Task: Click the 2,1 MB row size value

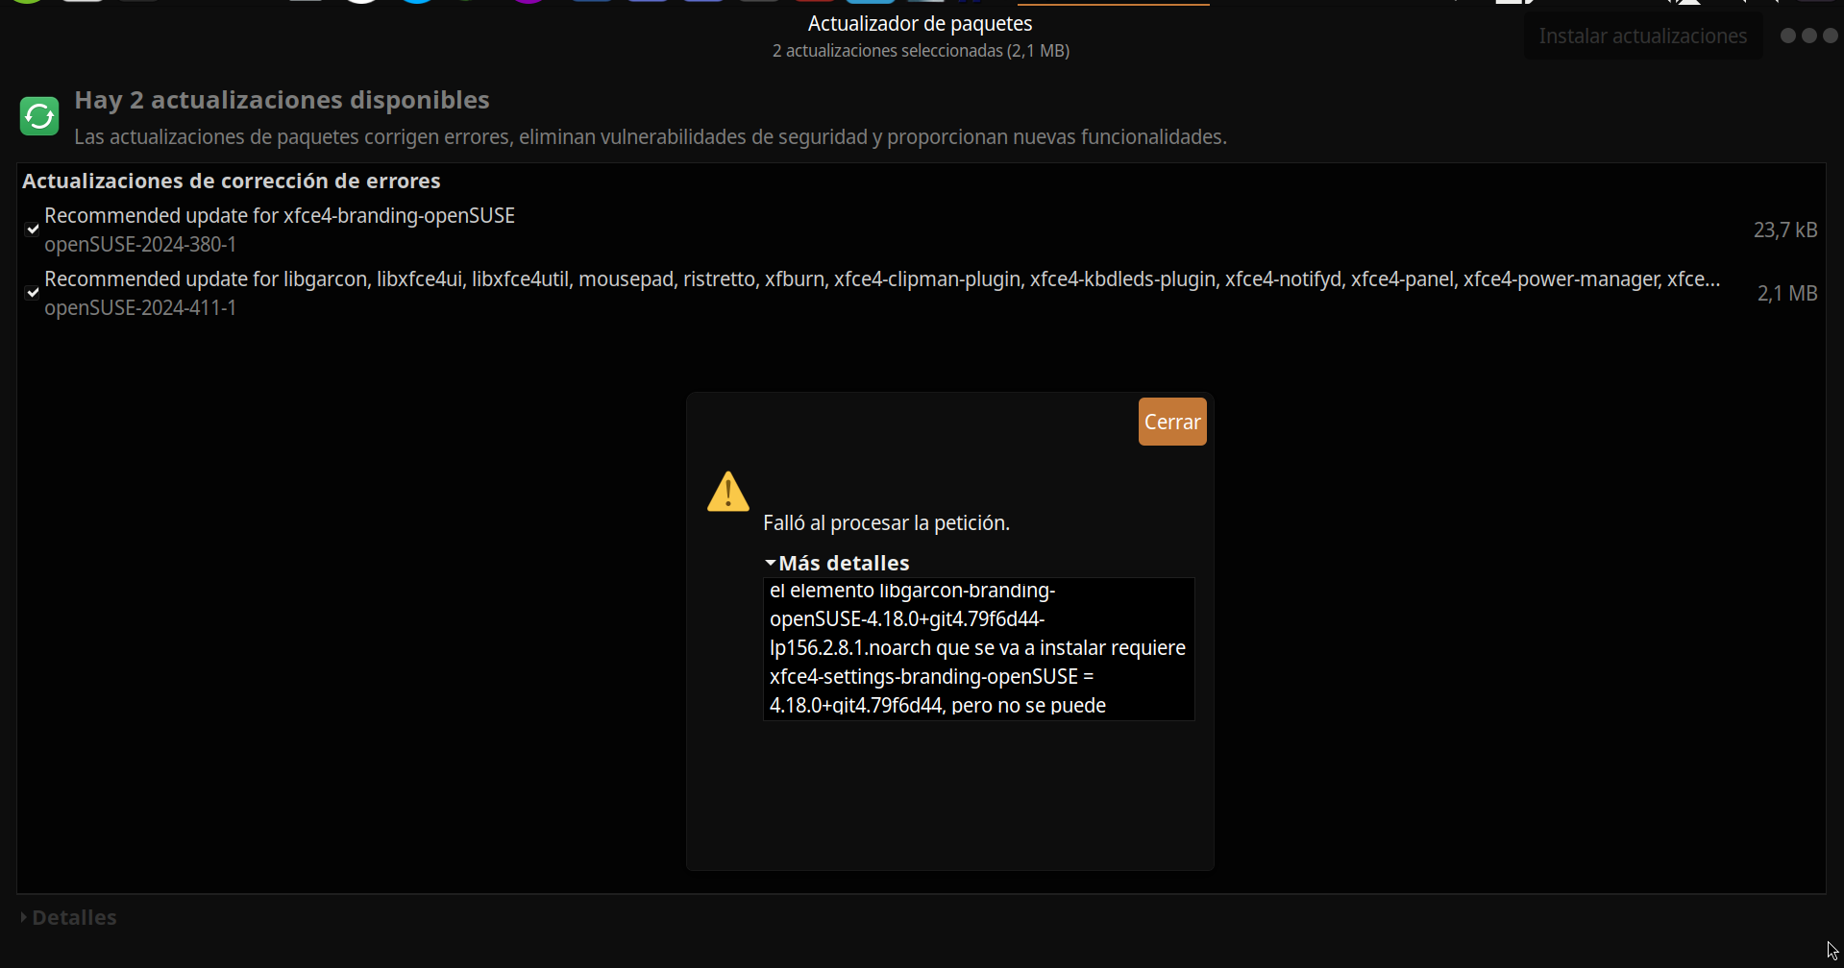Action: point(1787,294)
